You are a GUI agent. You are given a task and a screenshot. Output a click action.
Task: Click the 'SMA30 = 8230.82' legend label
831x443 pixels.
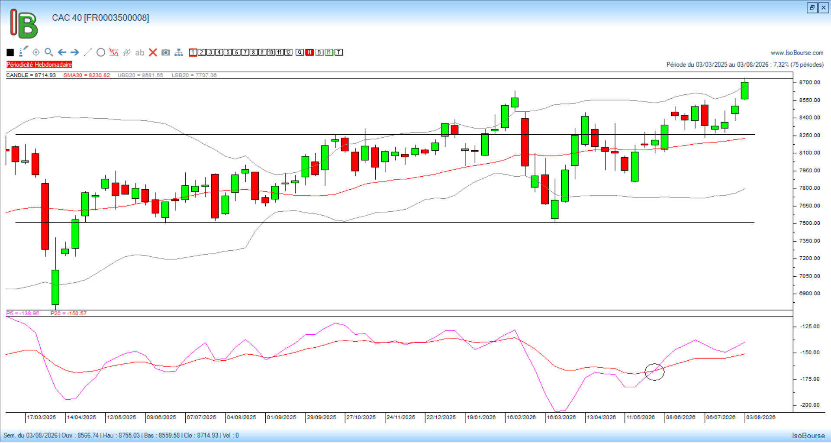click(x=87, y=75)
